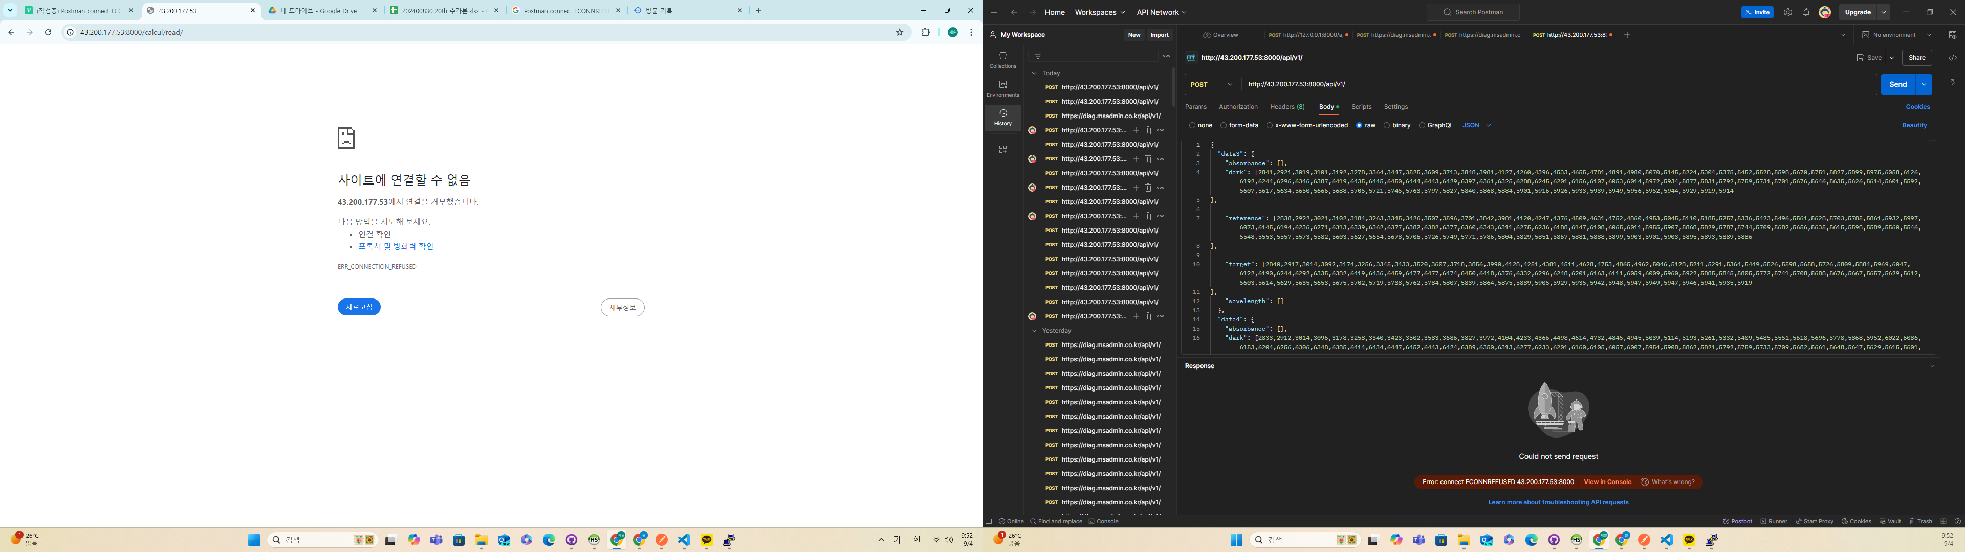Select the GraphQL body type
The height and width of the screenshot is (552, 1965).
(1435, 125)
